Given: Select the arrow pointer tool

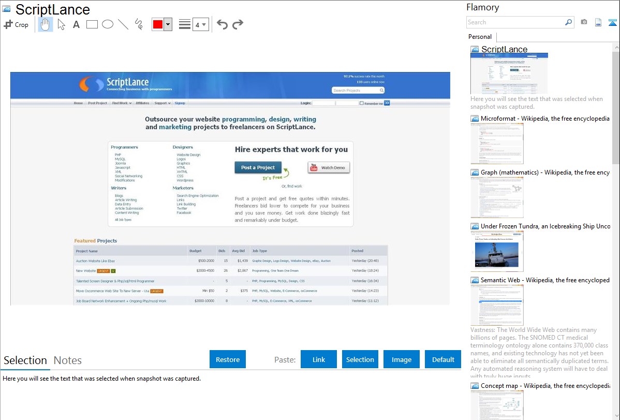Looking at the screenshot, I should [x=61, y=24].
